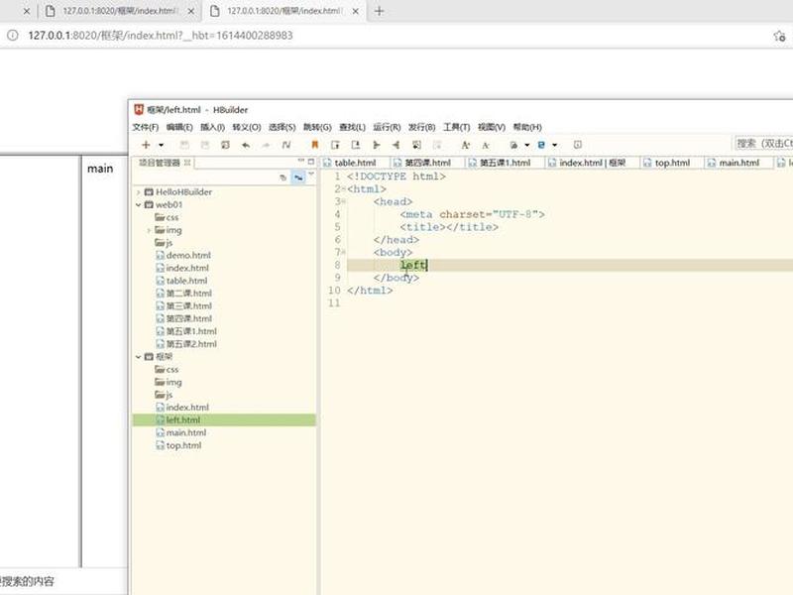
Task: Toggle link with editor in project manager
Action: 298,178
